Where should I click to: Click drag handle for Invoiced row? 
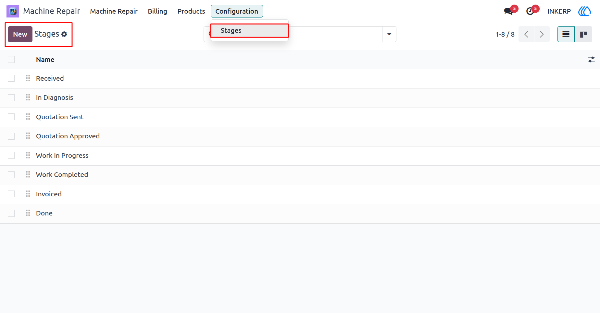[x=28, y=194]
